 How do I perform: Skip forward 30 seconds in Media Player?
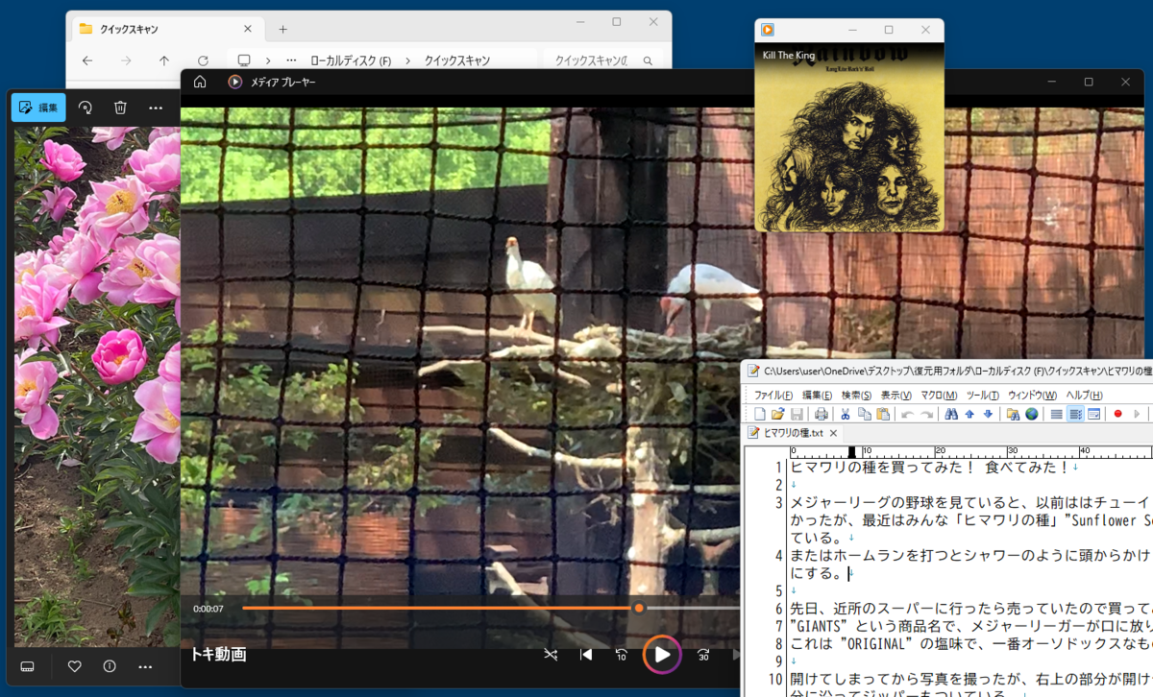[703, 655]
